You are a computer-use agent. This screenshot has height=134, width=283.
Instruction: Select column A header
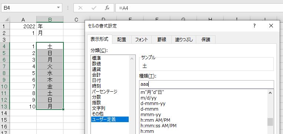[23, 20]
